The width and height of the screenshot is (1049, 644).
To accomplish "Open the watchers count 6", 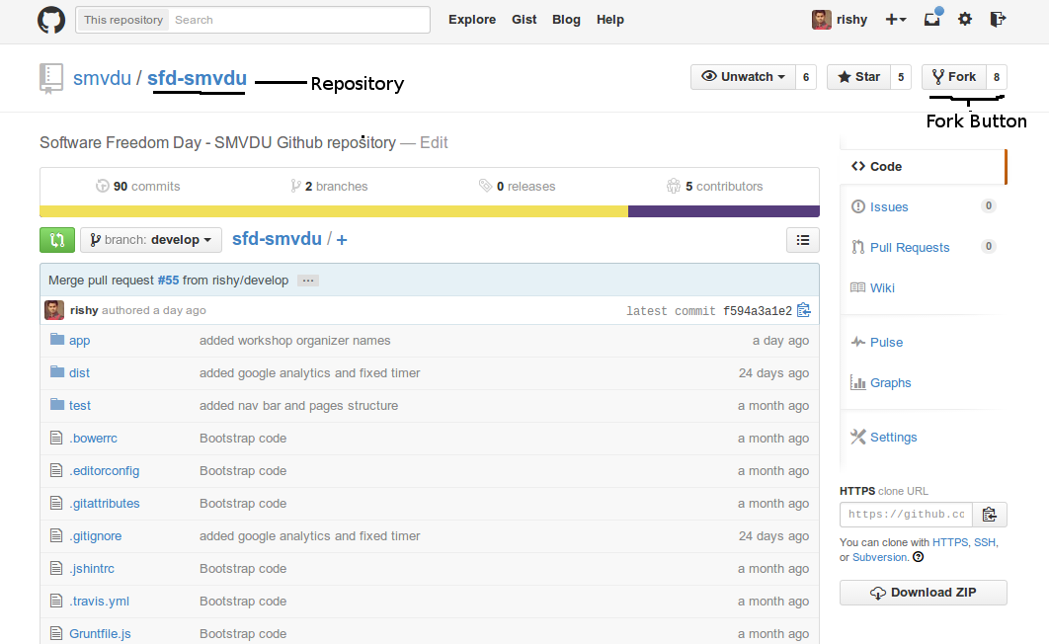I will [x=805, y=77].
